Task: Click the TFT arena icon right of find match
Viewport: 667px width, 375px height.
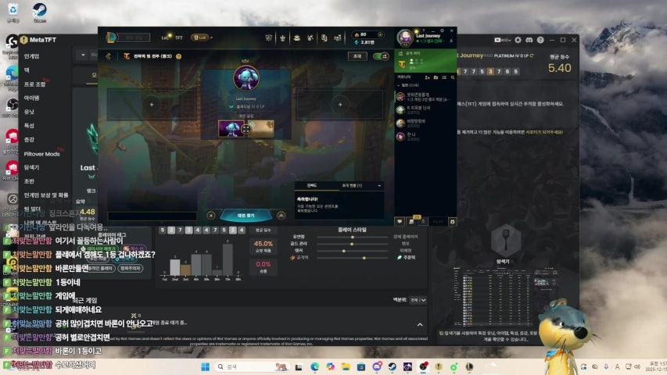Action: [282, 216]
